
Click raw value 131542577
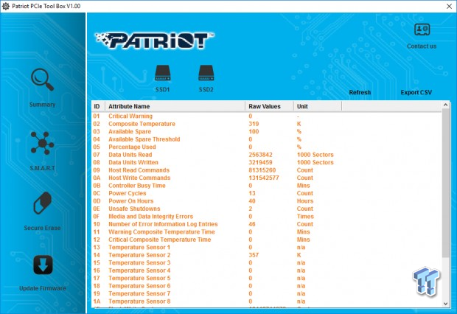tap(264, 178)
